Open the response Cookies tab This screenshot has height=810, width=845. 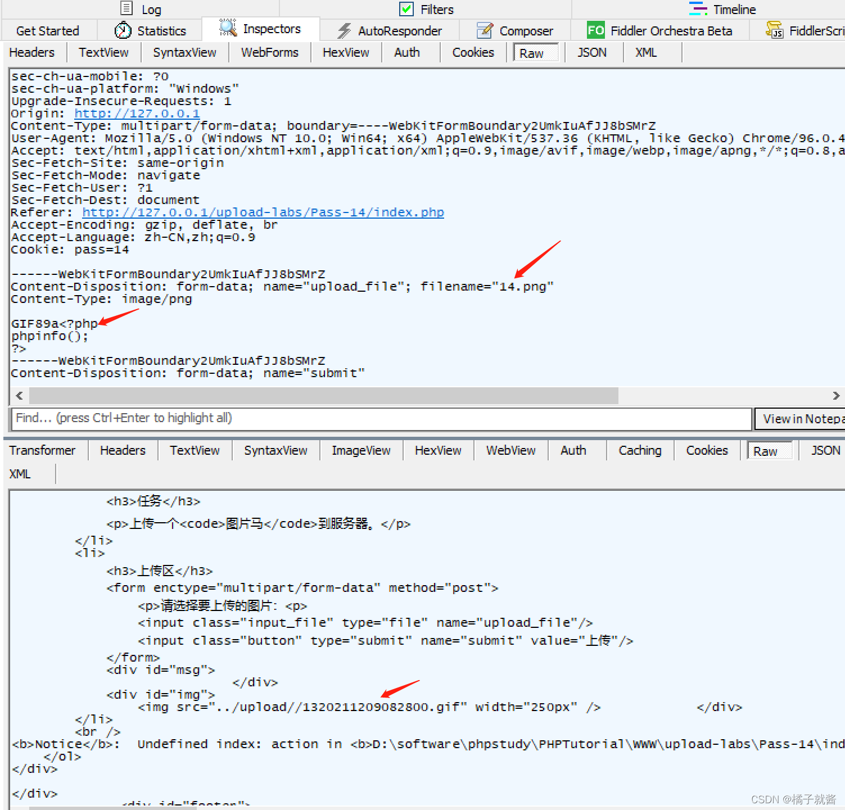[x=707, y=450]
